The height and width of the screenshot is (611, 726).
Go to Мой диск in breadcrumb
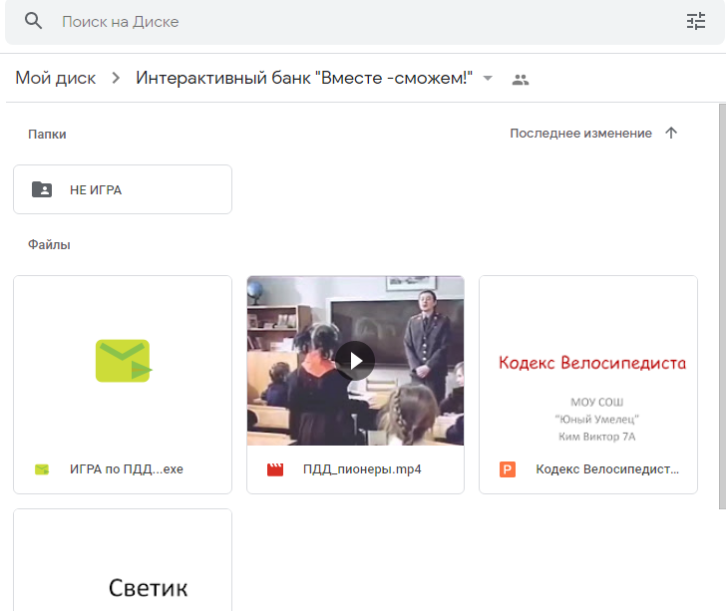pos(56,79)
